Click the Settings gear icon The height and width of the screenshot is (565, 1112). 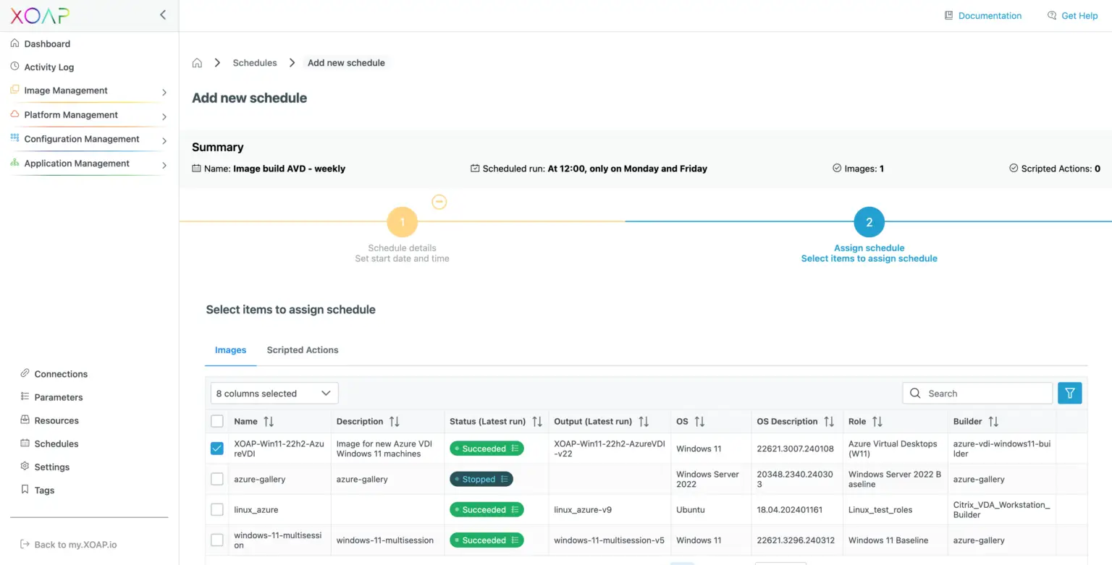click(x=25, y=467)
